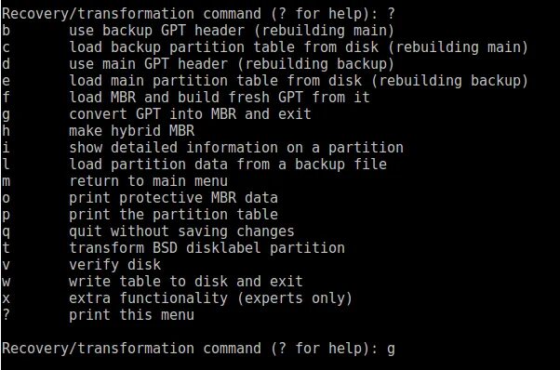Click the 'make hybrid MBR' option text

point(131,130)
